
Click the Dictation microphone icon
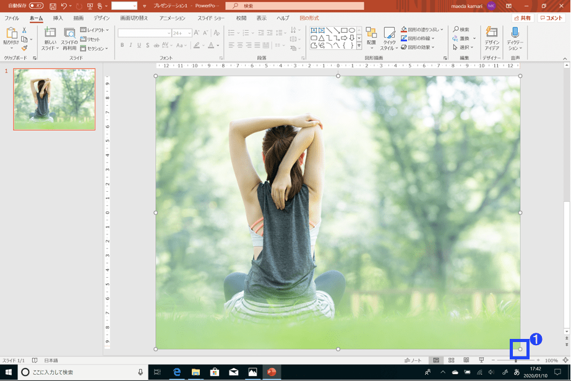[x=515, y=32]
